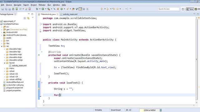
Task: Click the Open Perspective icon
Action: (x=183, y=9)
